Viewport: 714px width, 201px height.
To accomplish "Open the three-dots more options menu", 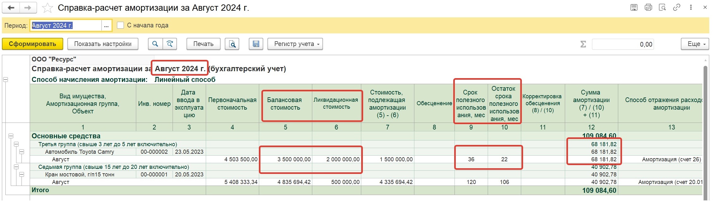I will point(691,8).
